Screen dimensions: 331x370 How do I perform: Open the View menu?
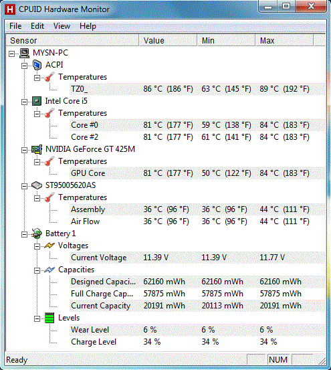point(62,26)
